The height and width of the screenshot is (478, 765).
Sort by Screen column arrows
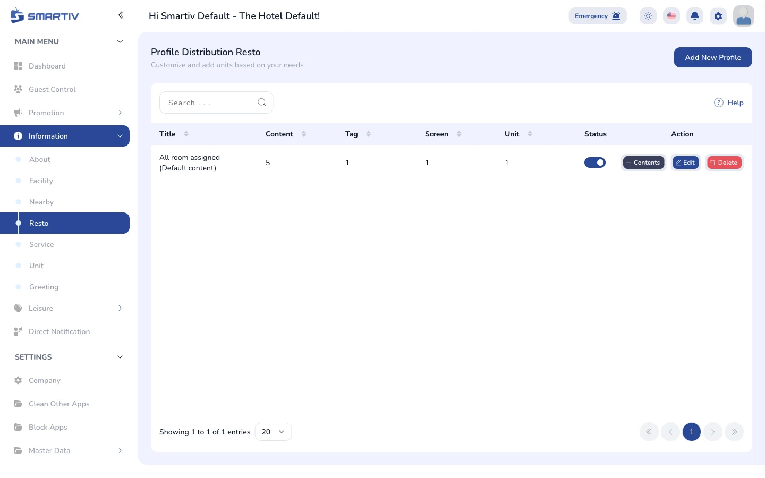[x=459, y=134]
